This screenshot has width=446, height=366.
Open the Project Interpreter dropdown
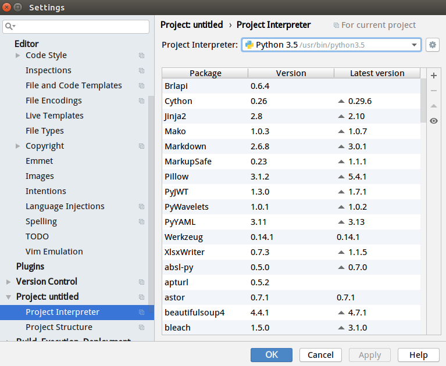coord(415,45)
